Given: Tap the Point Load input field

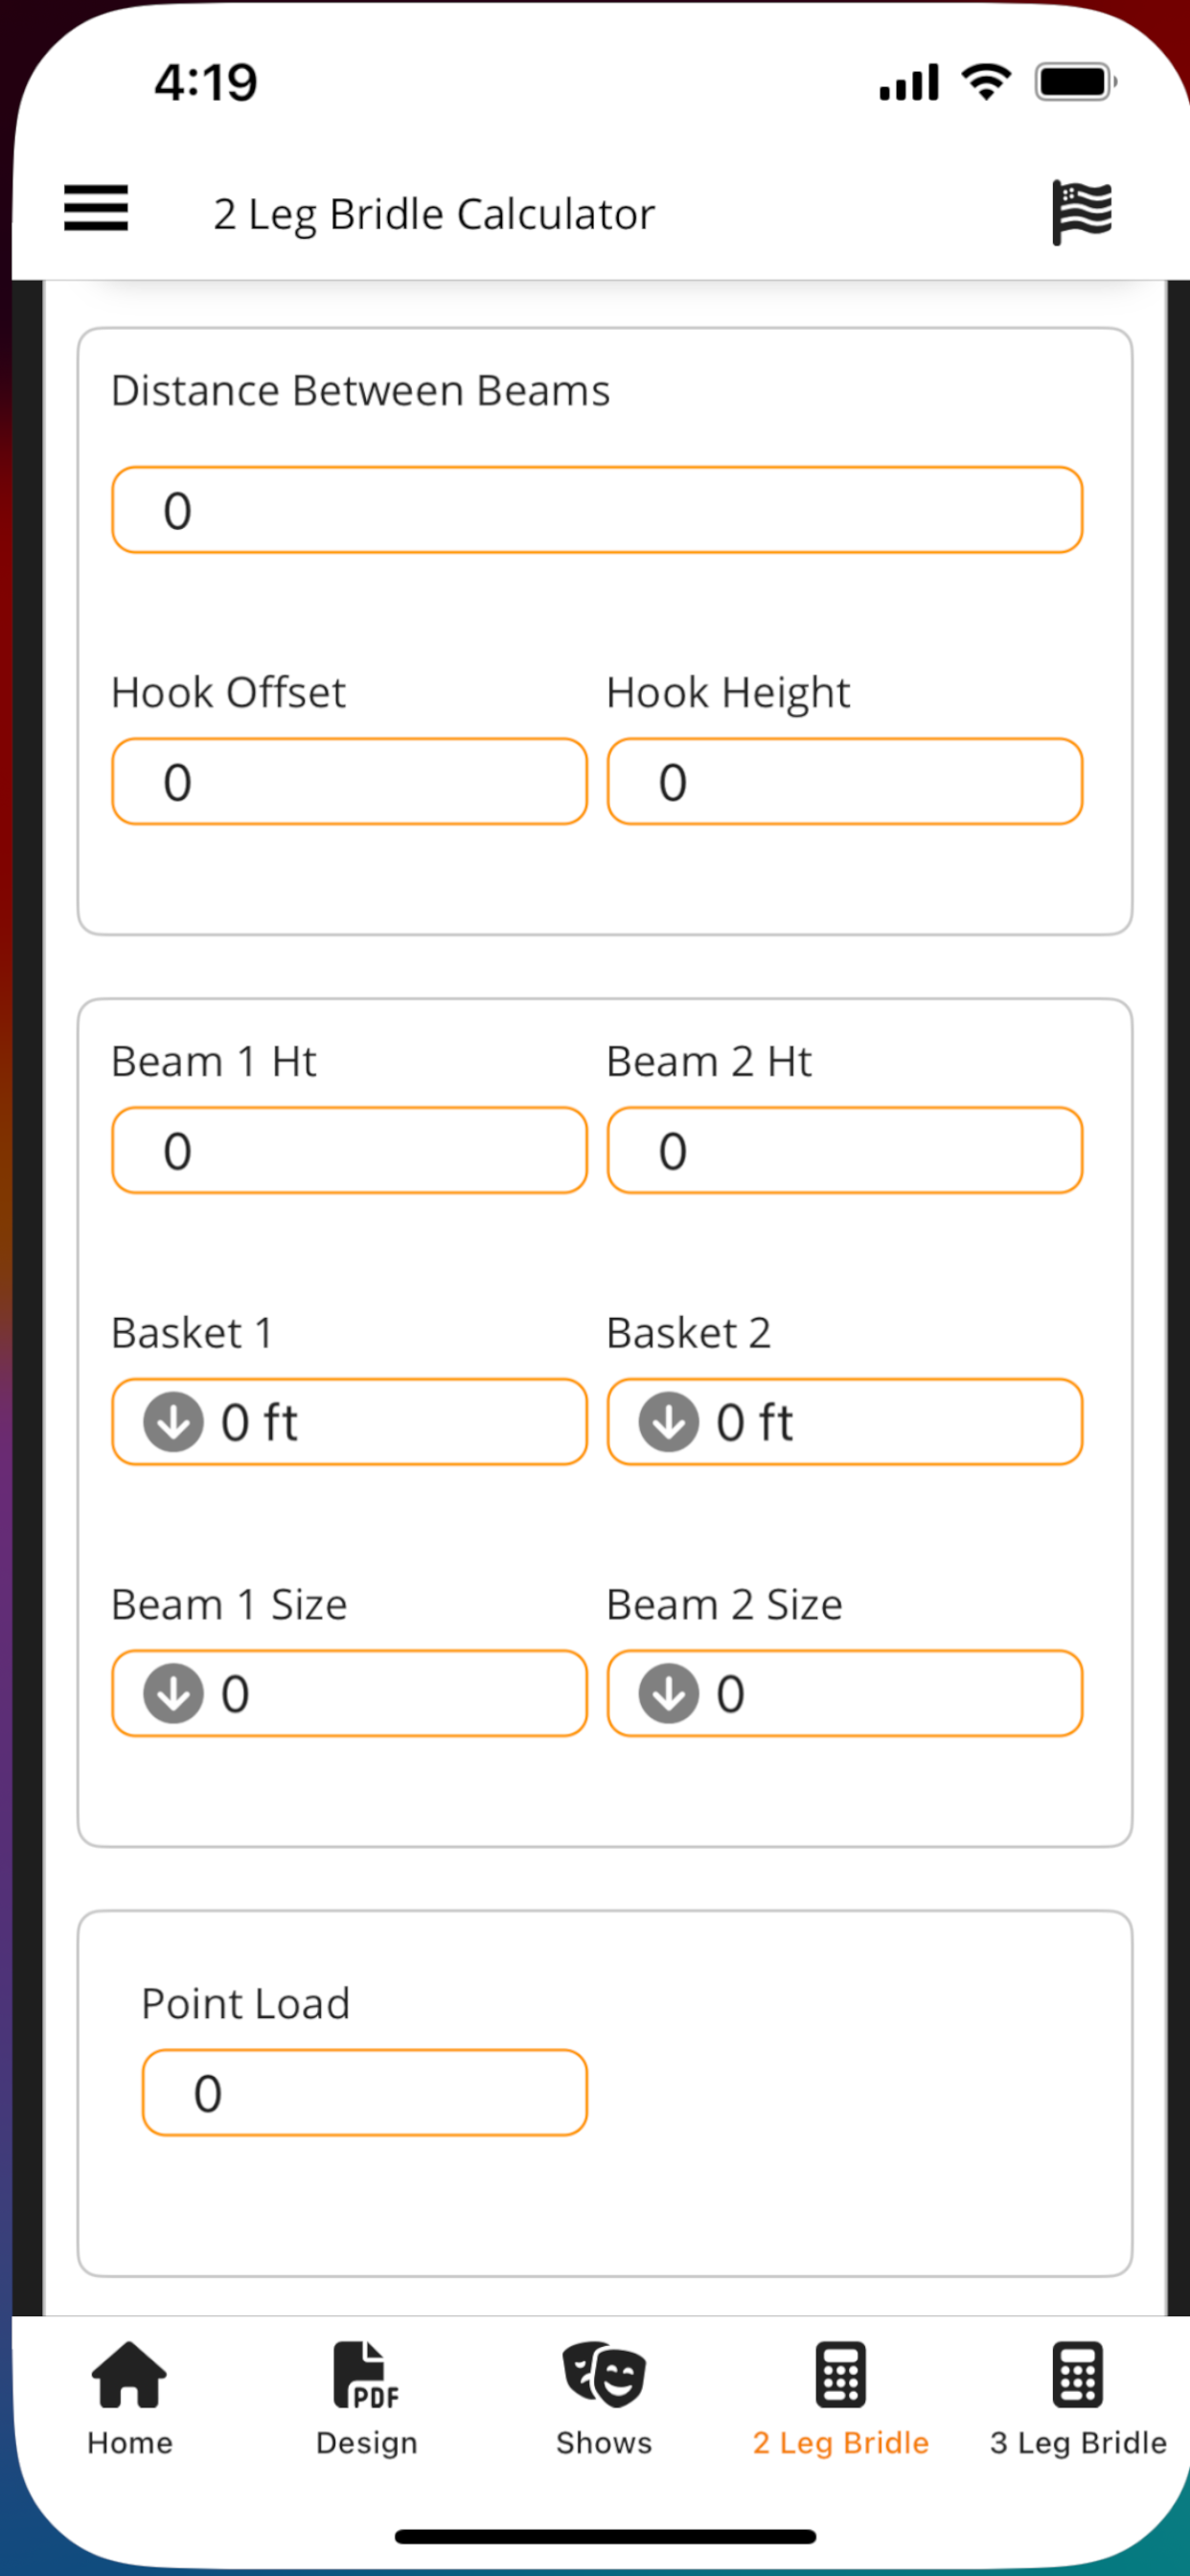Looking at the screenshot, I should coord(364,2093).
